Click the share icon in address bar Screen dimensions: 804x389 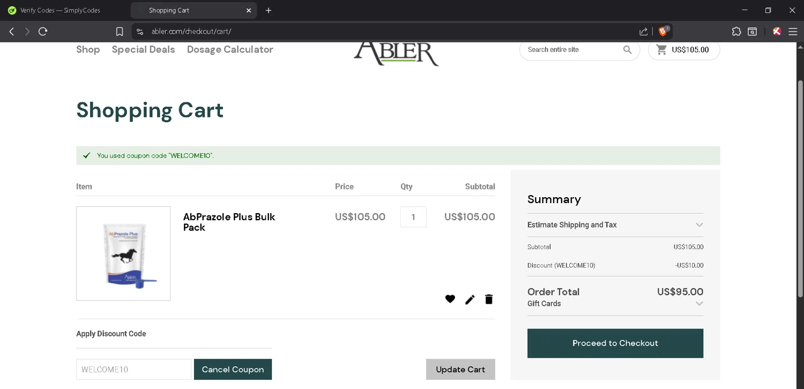(x=643, y=32)
